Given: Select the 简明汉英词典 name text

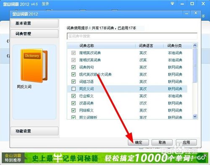Looking at the screenshot, I should [x=90, y=60].
